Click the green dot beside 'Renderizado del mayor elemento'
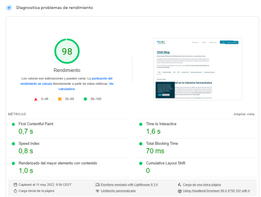Screen dimensions: 261x197 [x=13, y=163]
